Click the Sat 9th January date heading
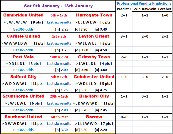Viewport: 173px width, 134px height. 58,6
